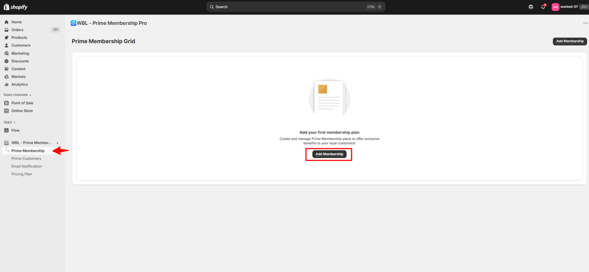Open the Pricing Plan page
Screen dimensions: 589x272
coord(22,174)
